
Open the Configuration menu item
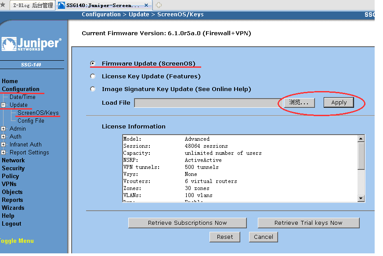pos(21,89)
